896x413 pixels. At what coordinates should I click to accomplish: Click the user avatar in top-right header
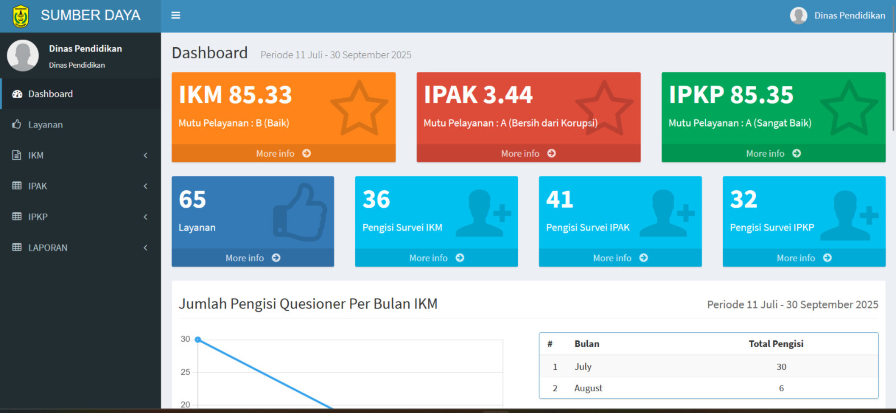click(x=799, y=16)
